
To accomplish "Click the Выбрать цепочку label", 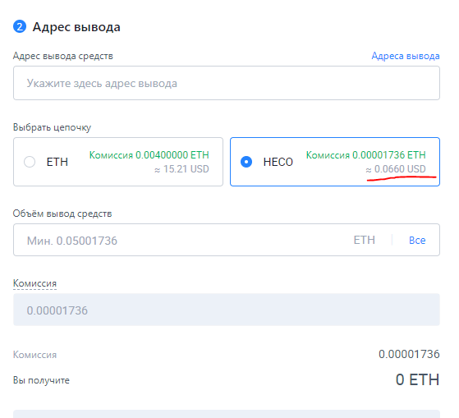I will tap(52, 127).
